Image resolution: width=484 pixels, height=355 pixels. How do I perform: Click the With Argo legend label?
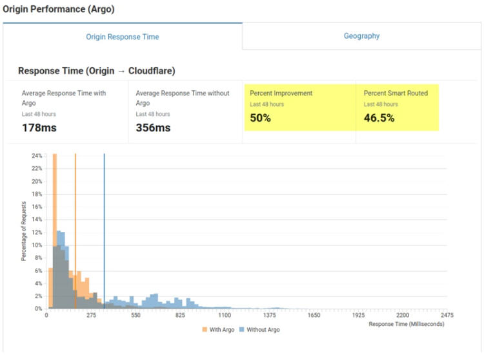(222, 329)
